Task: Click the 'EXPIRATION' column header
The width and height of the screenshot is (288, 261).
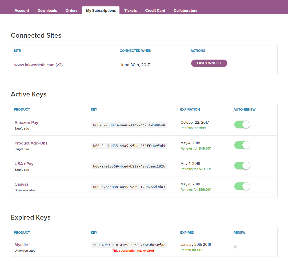Action: pyautogui.click(x=190, y=110)
